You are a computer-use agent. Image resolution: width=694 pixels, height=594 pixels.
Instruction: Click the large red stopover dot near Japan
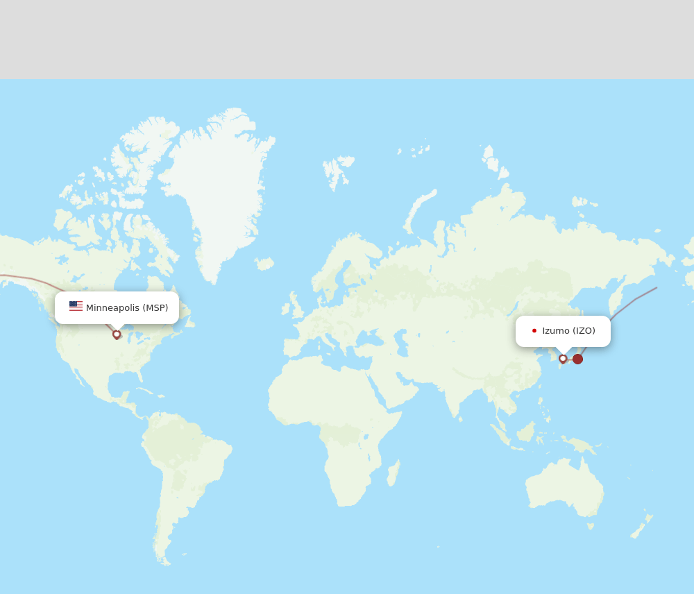click(x=577, y=359)
